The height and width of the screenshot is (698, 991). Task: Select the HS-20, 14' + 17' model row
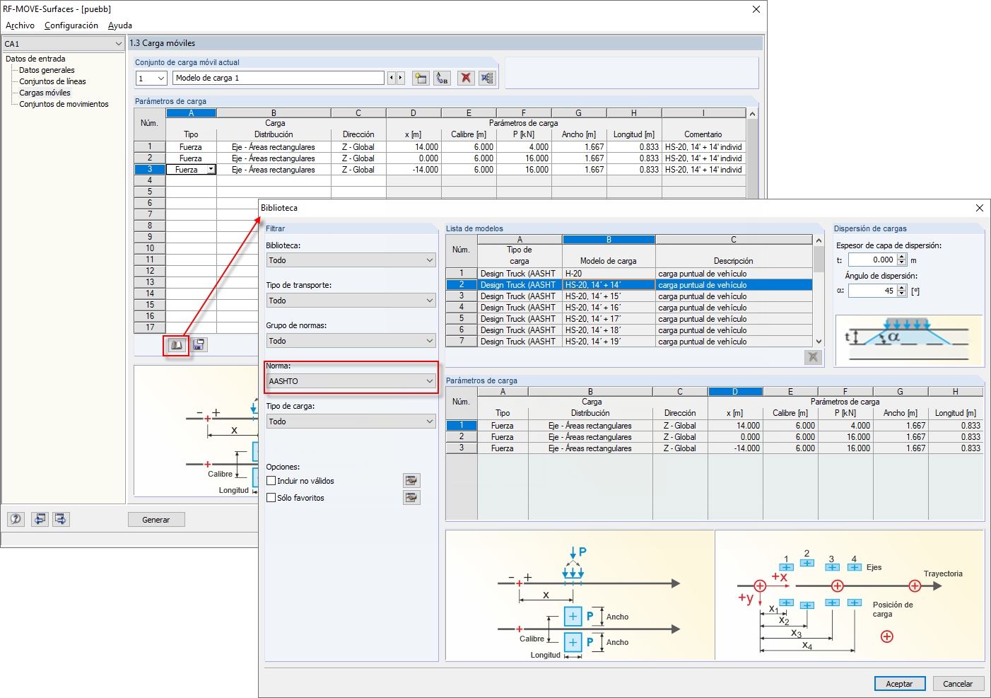click(x=629, y=319)
